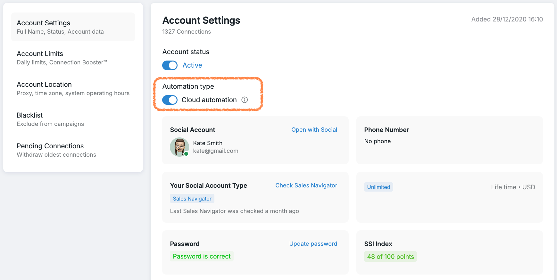Disable the Cloud automation toggle
Viewport: 557px width, 280px height.
point(170,100)
